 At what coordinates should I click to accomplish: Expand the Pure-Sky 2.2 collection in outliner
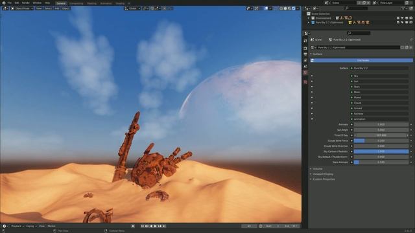pos(309,23)
